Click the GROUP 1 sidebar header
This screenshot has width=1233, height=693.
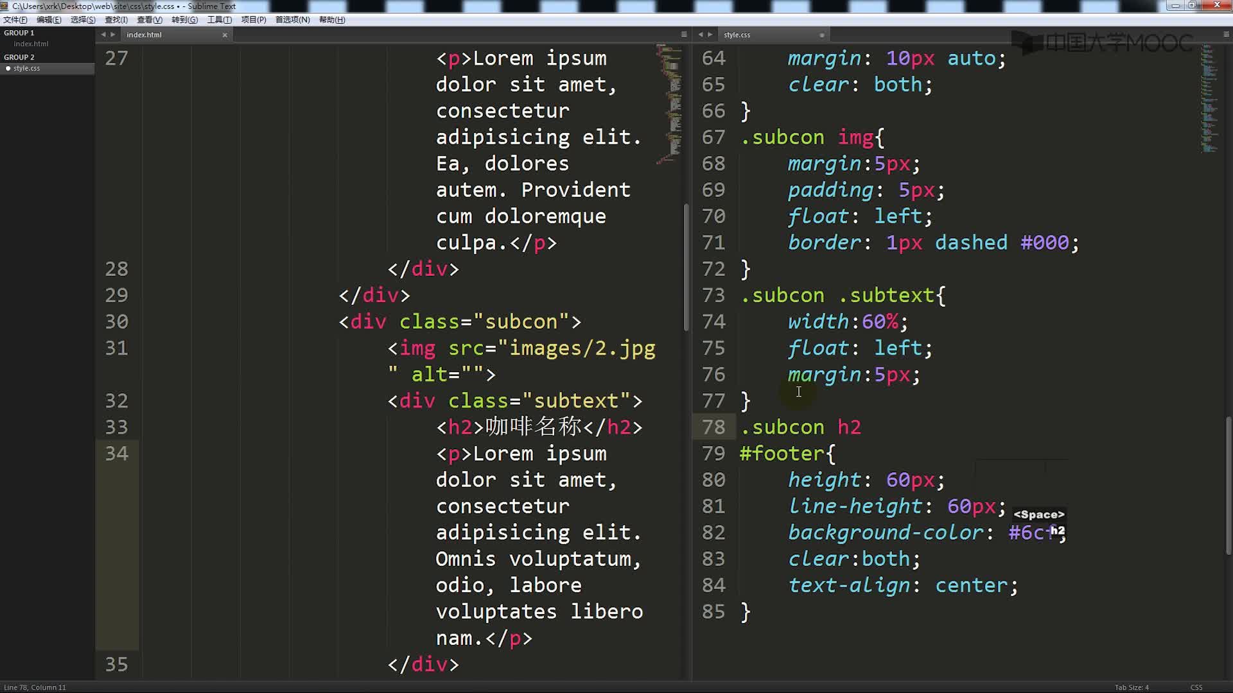coord(19,33)
